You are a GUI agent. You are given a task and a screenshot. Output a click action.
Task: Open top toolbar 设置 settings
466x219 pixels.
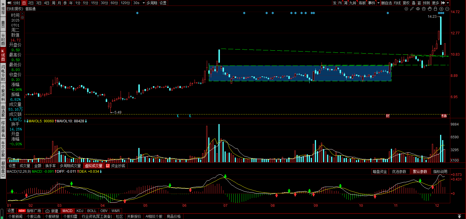(x=163, y=3)
